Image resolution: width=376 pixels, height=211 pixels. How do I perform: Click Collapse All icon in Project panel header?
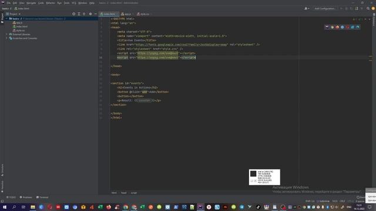click(84, 14)
